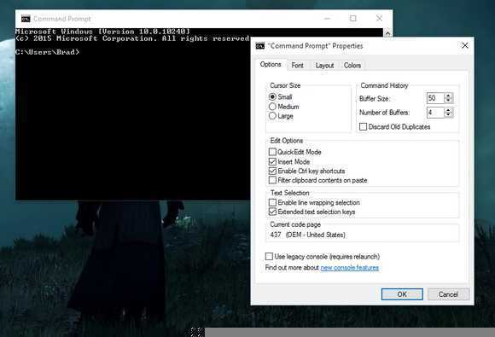
Task: Click the C:\Users\Brad> prompt line
Action: pos(47,52)
